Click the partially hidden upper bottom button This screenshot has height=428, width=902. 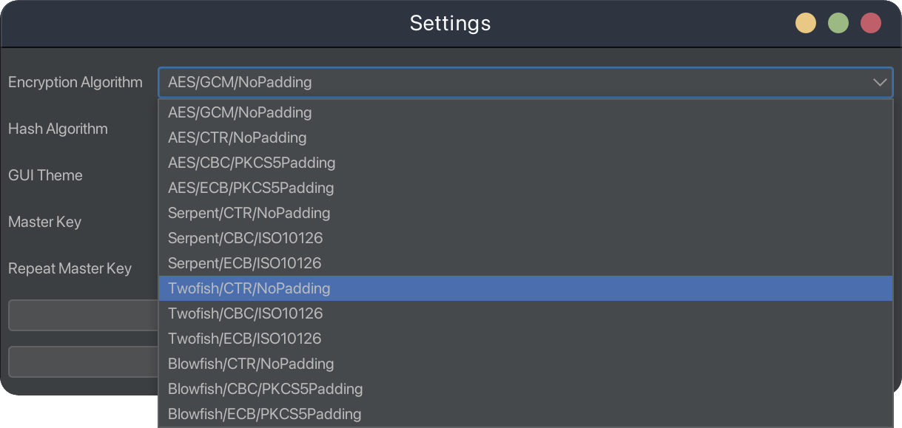(83, 316)
